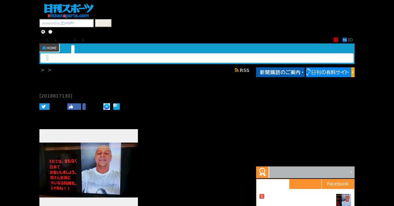
Task: Click the chevron on ranking header
Action: tap(351, 172)
